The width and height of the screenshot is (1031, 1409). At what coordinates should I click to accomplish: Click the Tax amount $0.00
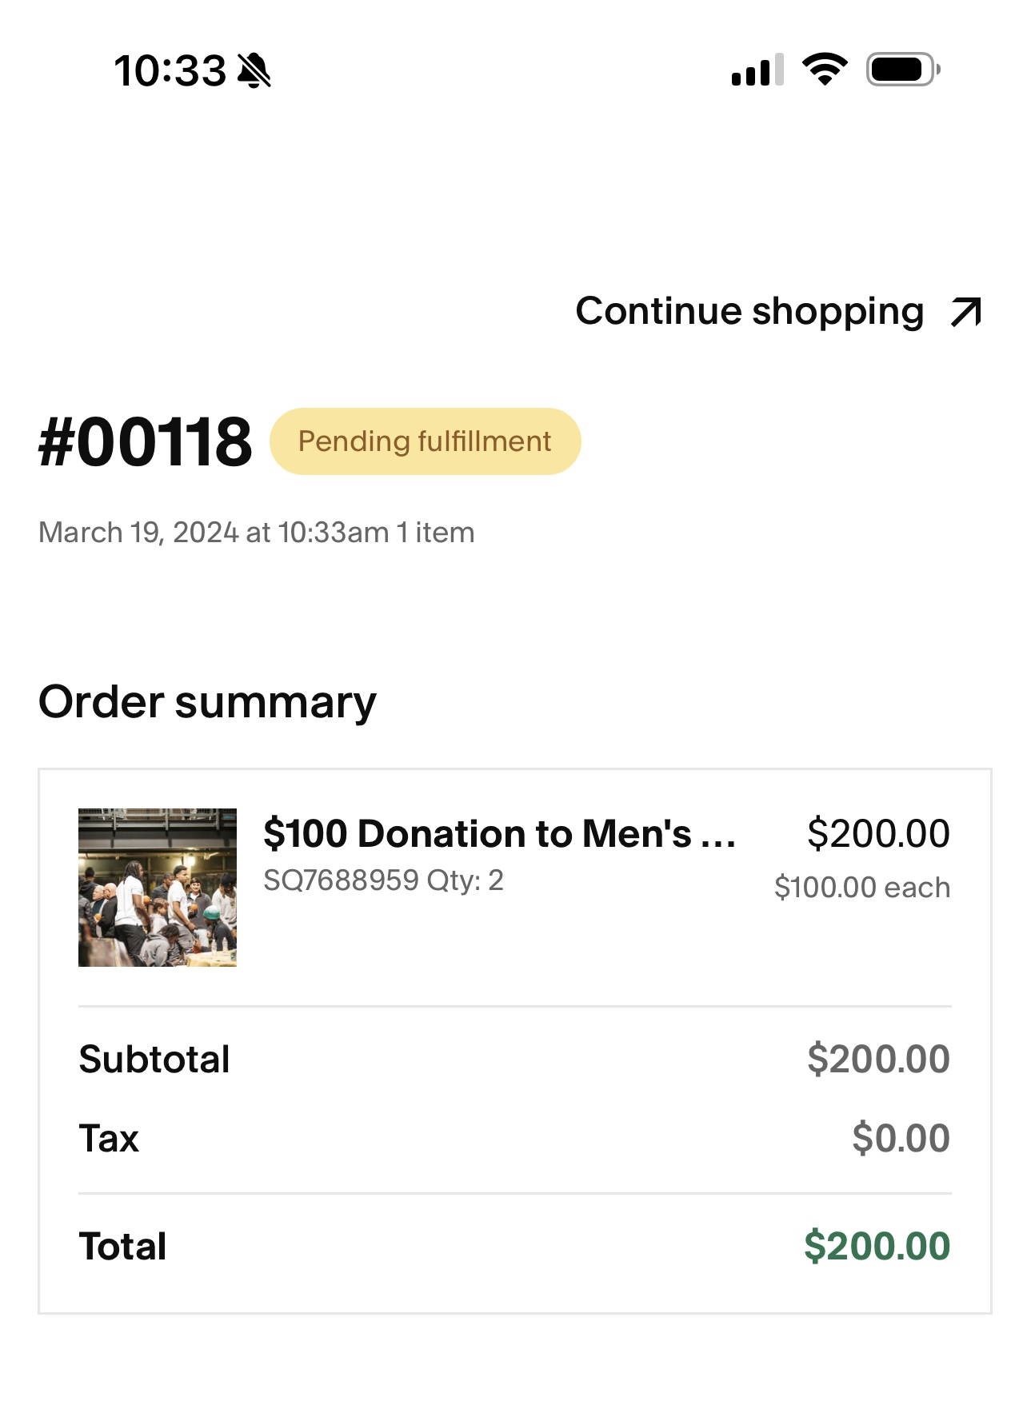(901, 1138)
